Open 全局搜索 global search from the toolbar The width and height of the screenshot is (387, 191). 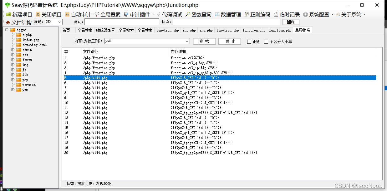pyautogui.click(x=107, y=14)
